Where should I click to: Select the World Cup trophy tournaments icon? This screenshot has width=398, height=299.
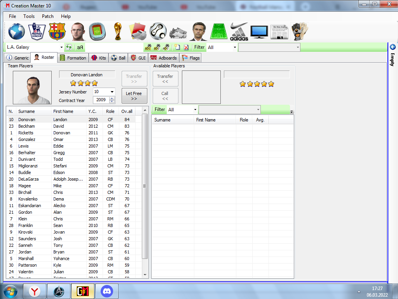pyautogui.click(x=118, y=32)
